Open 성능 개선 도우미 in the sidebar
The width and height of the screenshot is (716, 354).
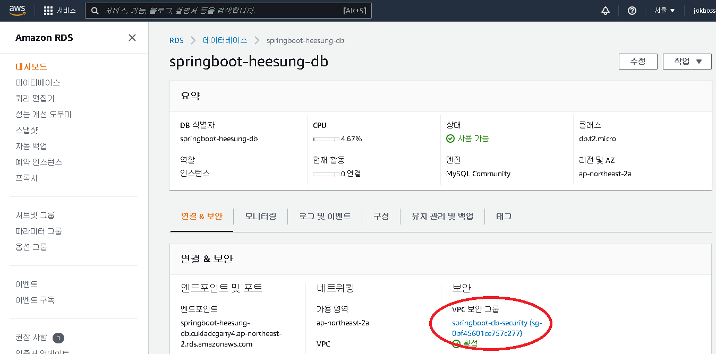[44, 115]
